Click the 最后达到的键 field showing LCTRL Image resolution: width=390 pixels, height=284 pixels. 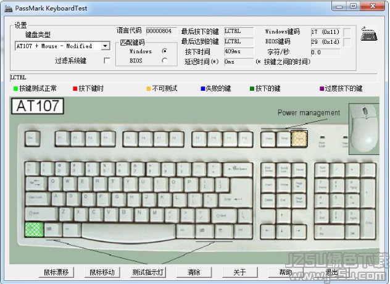pyautogui.click(x=239, y=41)
